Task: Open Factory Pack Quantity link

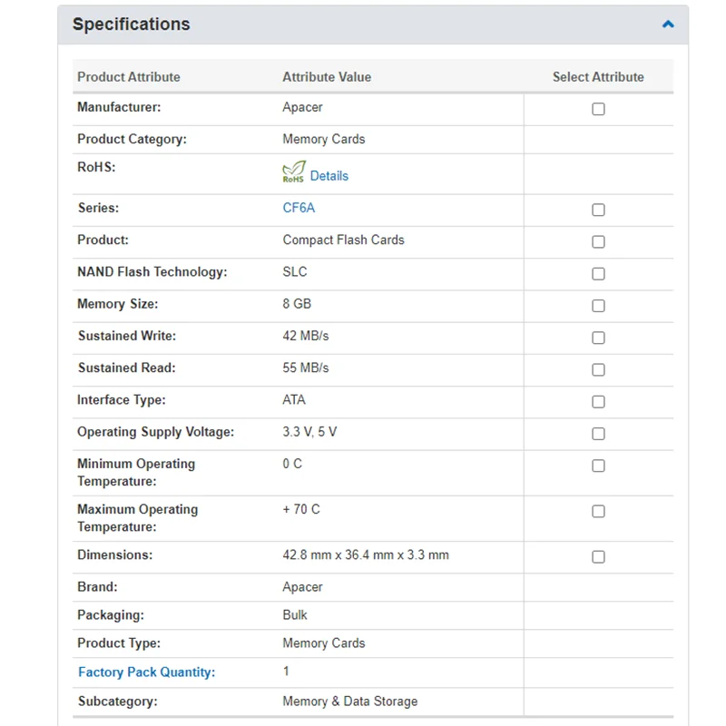Action: point(146,672)
